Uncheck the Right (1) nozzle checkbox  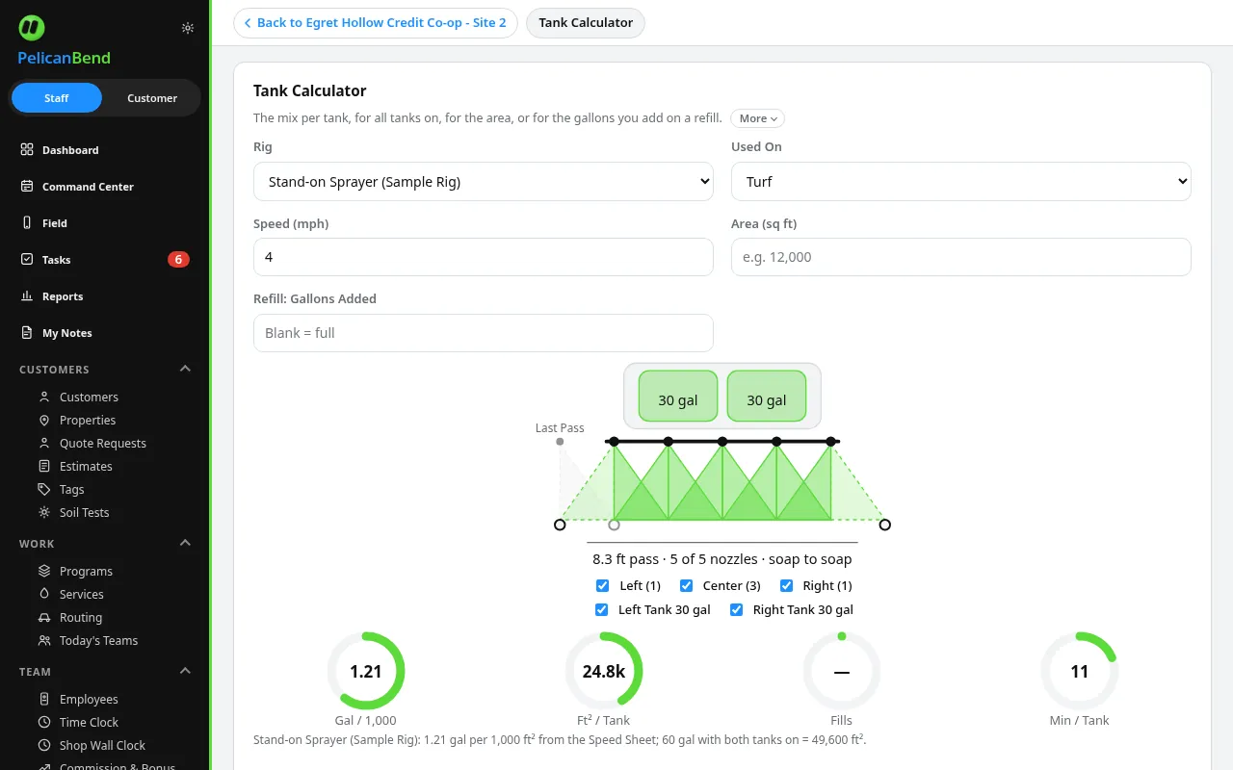point(786,585)
